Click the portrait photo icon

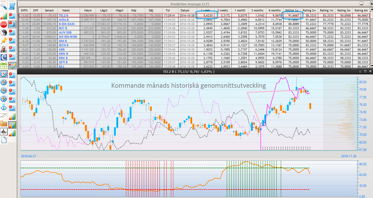(x=4, y=49)
